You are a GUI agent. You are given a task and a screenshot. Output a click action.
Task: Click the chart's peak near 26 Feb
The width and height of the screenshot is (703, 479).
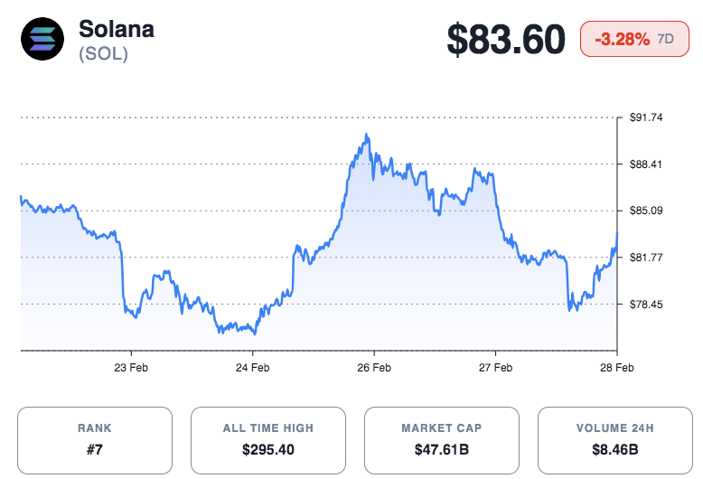point(366,135)
